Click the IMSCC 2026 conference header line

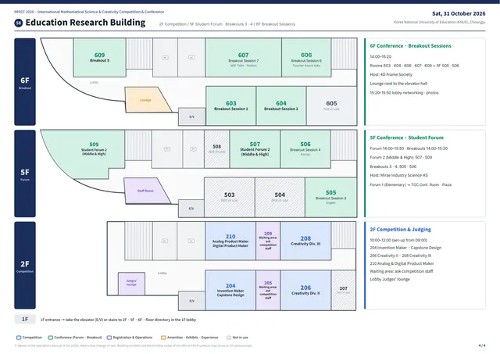[89, 12]
